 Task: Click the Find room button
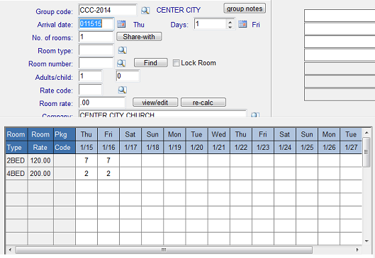[x=151, y=63]
